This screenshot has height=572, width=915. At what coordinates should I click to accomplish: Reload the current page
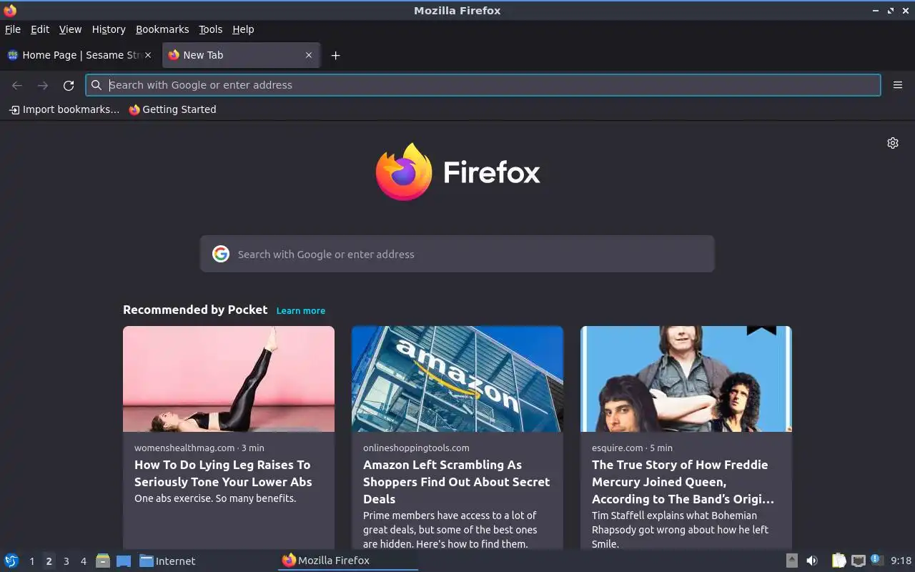coord(69,85)
